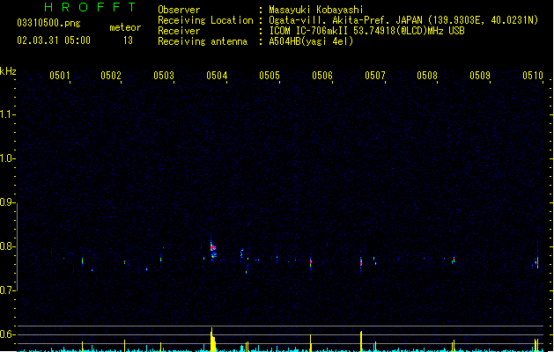Click the Receiving Location label
This screenshot has height=352, width=554.
(205, 20)
